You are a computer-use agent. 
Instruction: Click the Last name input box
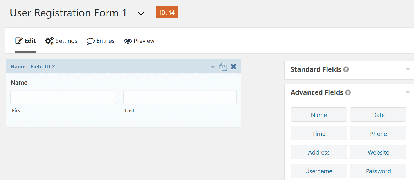(x=180, y=97)
